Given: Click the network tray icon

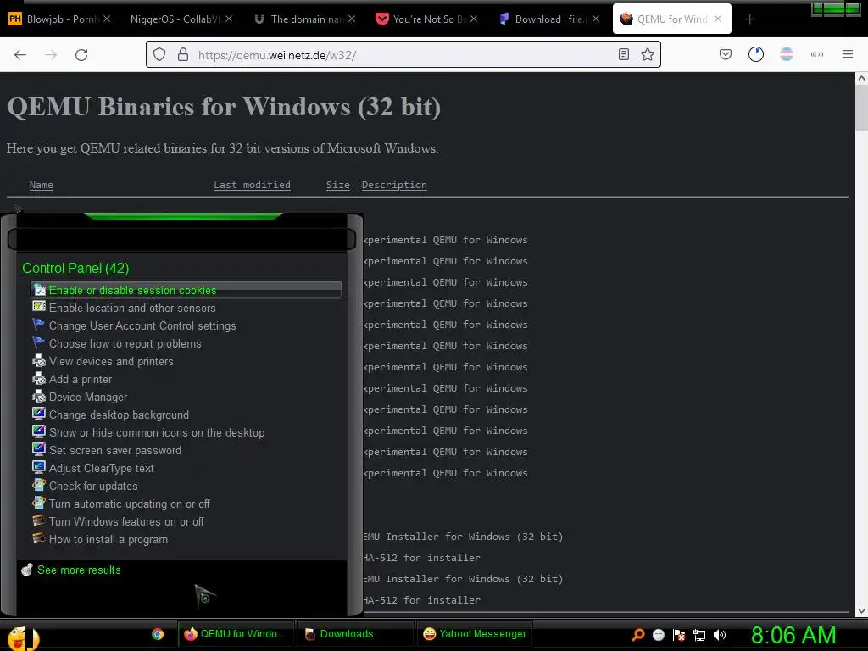Looking at the screenshot, I should (x=699, y=635).
